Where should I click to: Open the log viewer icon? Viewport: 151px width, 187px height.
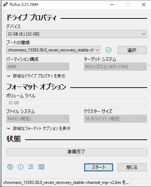41,167
